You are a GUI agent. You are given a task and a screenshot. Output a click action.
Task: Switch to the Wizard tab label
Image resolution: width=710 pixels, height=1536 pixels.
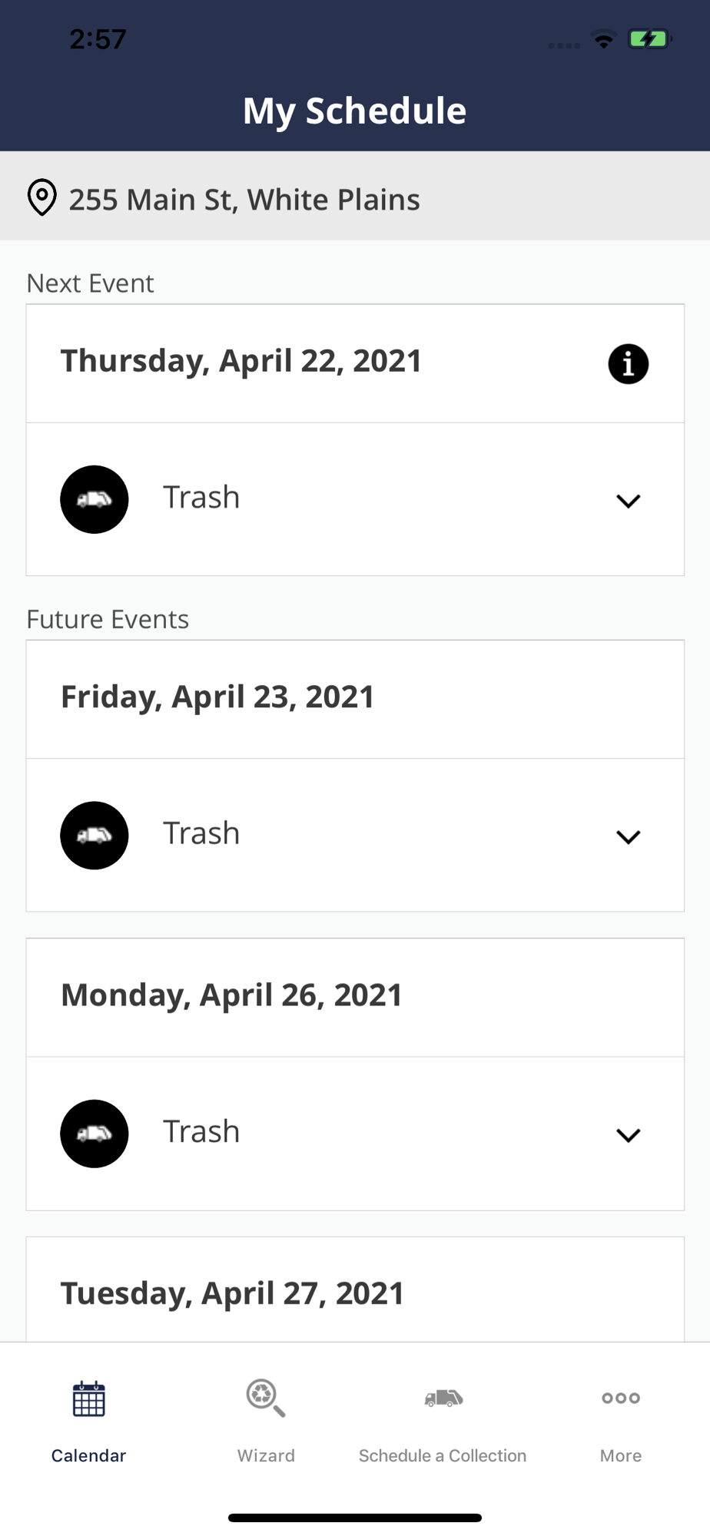click(x=266, y=1455)
